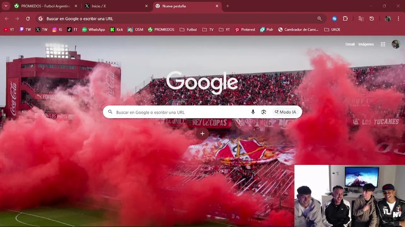Image resolution: width=405 pixels, height=227 pixels.
Task: Open the tab search dropdown arrow
Action: click(6, 6)
